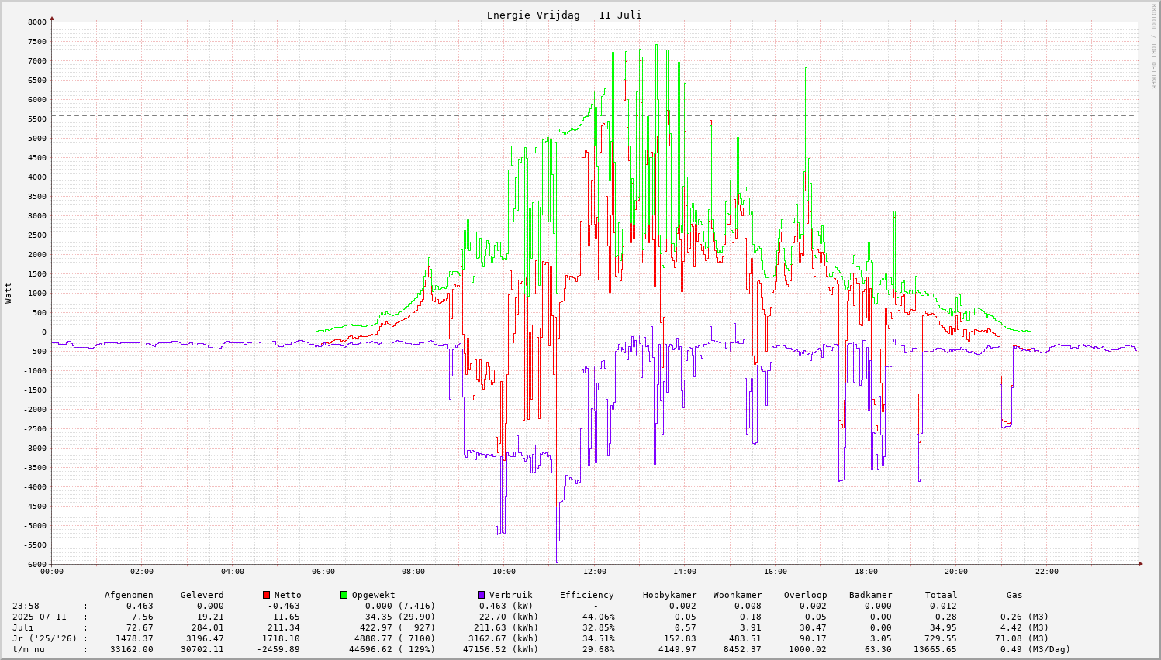Click the t/m nu row label
Image resolution: width=1161 pixels, height=660 pixels.
(28, 649)
